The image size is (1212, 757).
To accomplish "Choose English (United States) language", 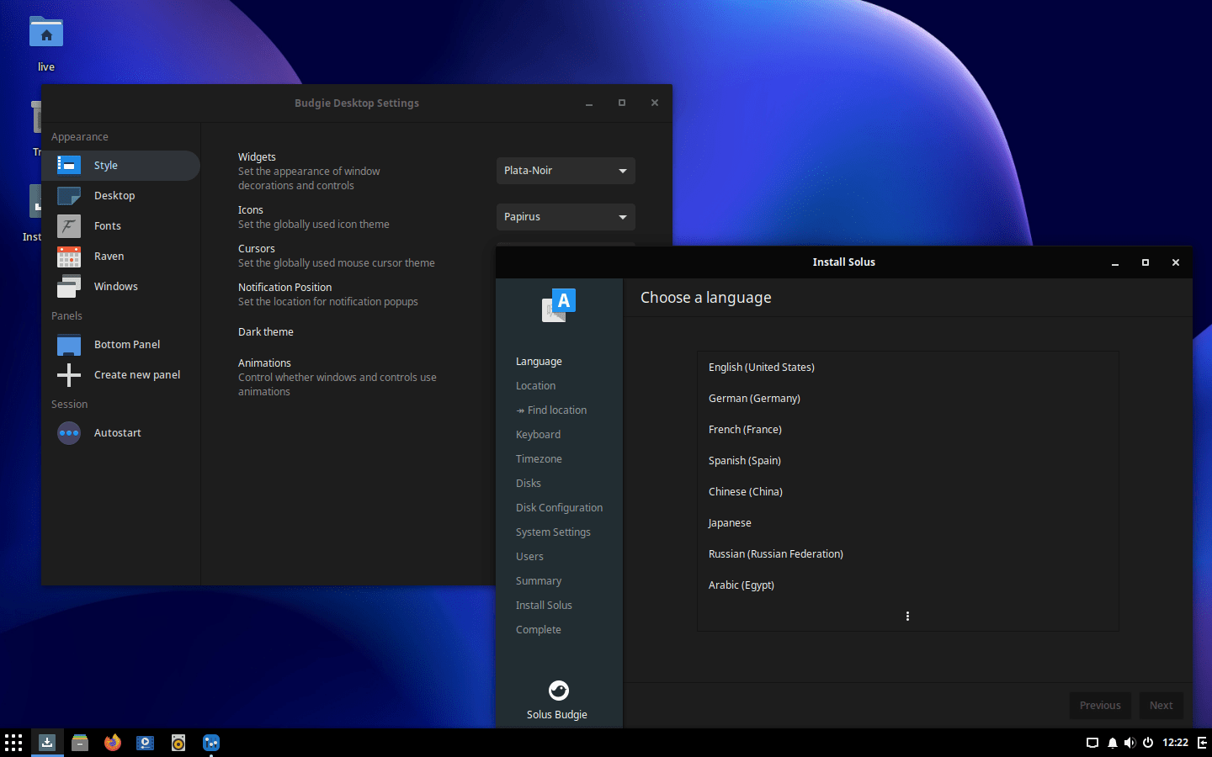I will (907, 368).
